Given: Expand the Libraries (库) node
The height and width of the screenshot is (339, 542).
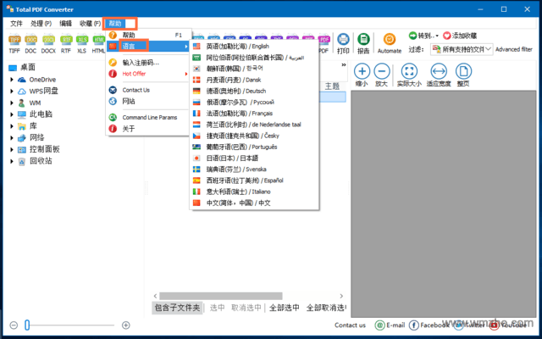Looking at the screenshot, I should click(x=12, y=126).
